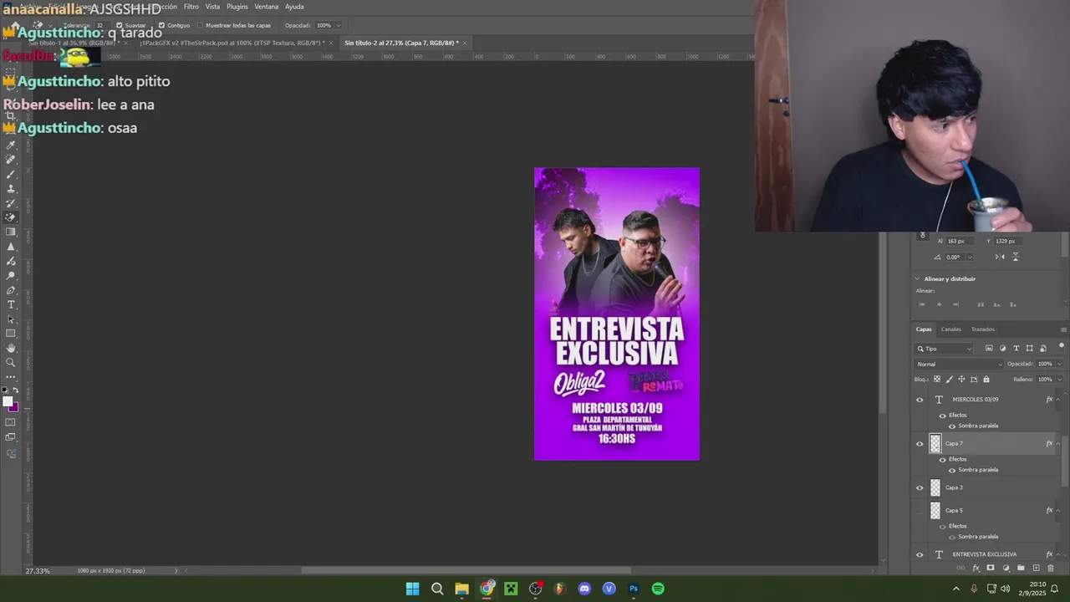
Task: Show the hidden Capa 5 layer
Action: pyautogui.click(x=920, y=510)
